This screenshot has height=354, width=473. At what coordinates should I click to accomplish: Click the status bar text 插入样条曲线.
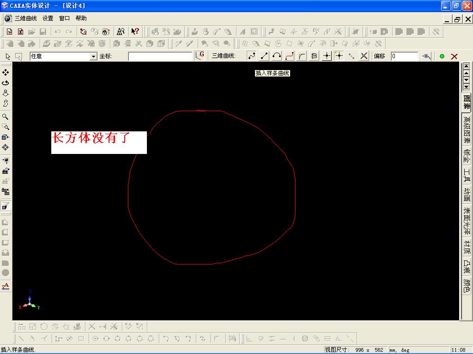point(18,350)
